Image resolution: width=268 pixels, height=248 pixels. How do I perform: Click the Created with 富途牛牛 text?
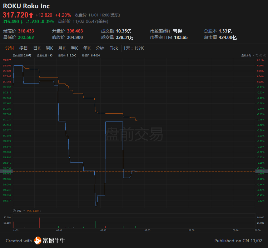coord(35,240)
